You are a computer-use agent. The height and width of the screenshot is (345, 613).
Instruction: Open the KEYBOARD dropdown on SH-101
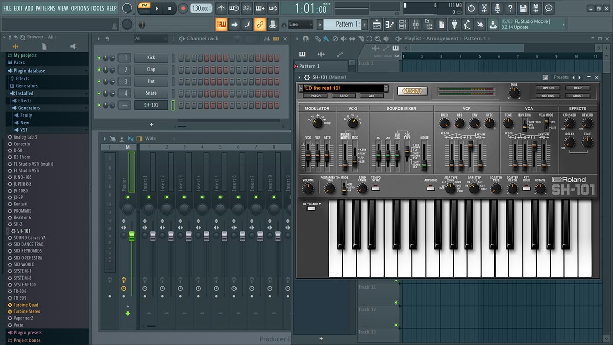tap(312, 204)
